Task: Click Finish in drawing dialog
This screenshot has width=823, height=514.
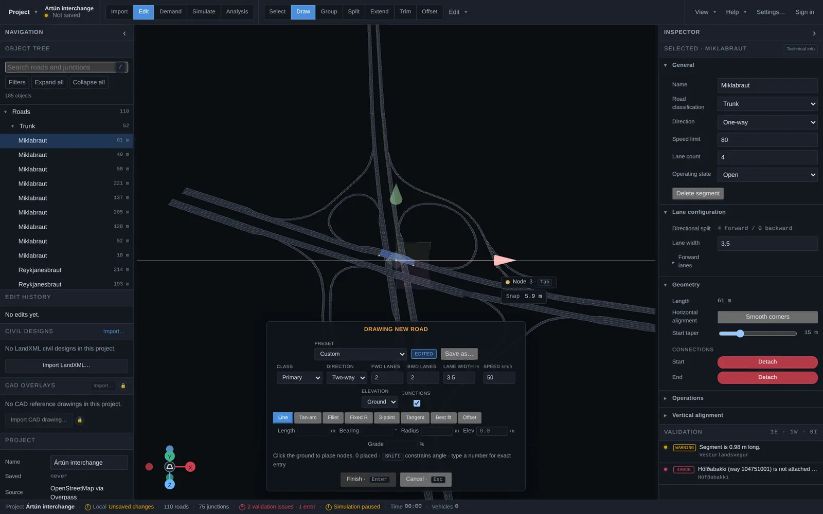Action: [368, 480]
